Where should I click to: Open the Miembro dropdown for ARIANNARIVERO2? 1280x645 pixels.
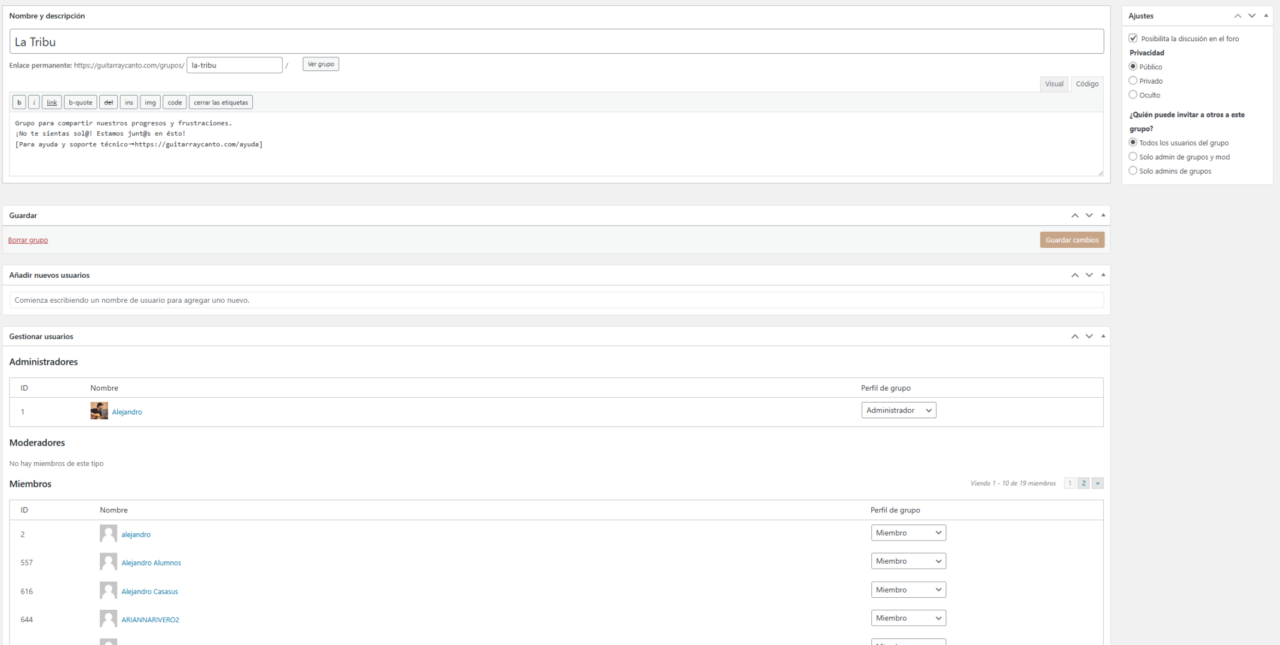pos(908,618)
